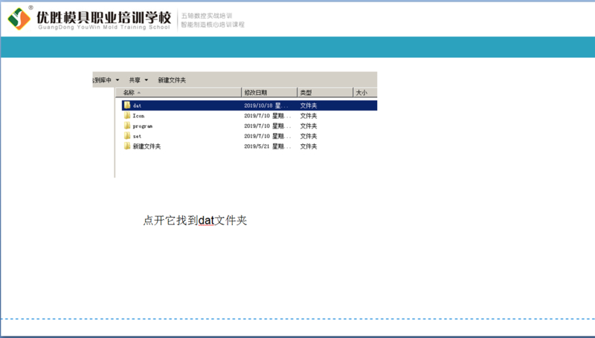Click the 新建文件夹 folder icon in list

coord(127,146)
